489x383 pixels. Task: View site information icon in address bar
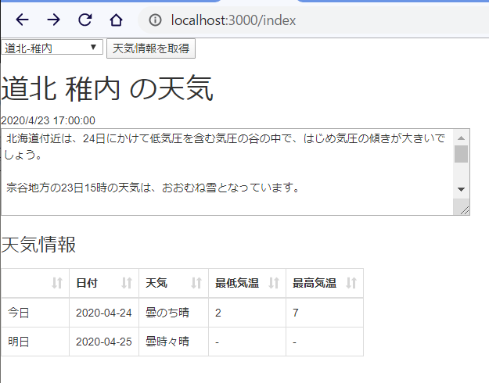coord(155,20)
